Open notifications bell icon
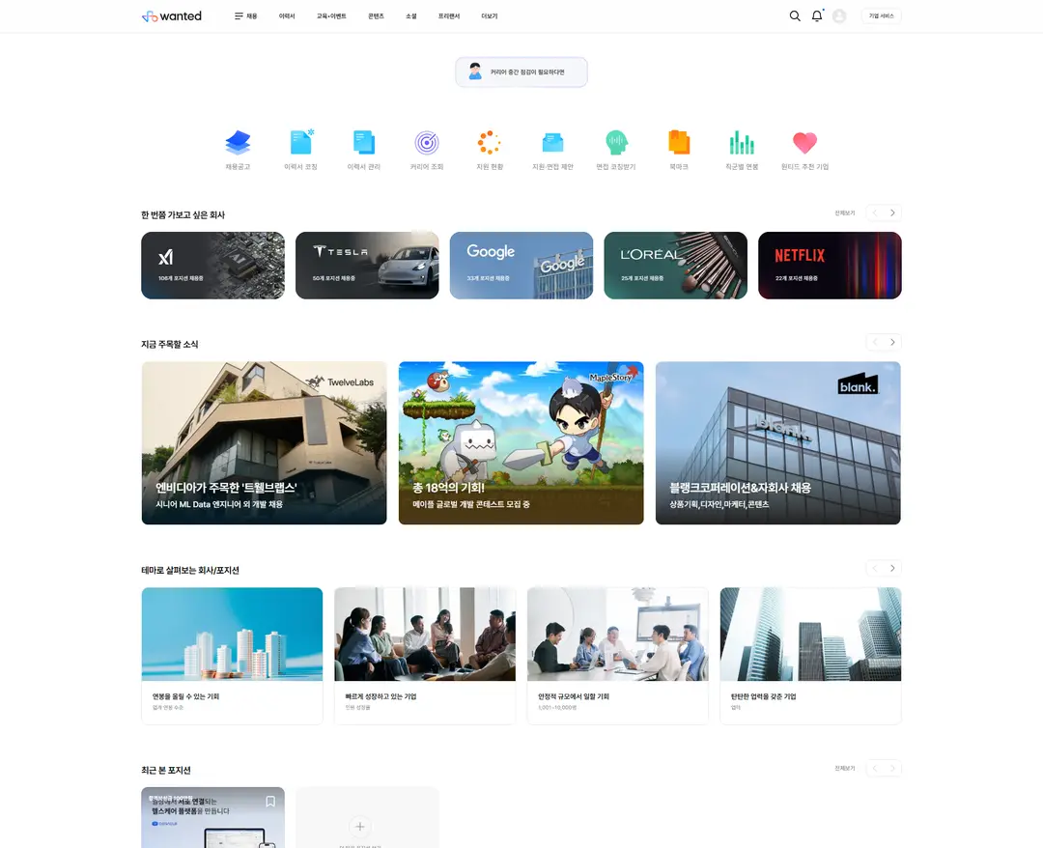1043x848 pixels. coord(817,16)
